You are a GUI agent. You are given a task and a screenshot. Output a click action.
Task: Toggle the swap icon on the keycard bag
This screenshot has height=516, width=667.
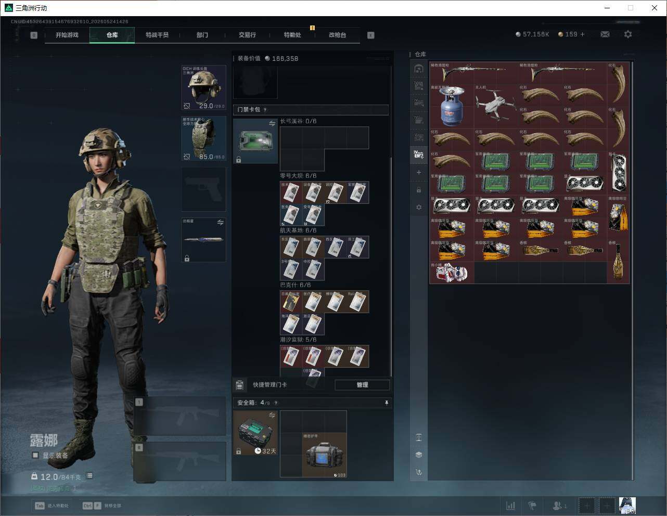pyautogui.click(x=272, y=123)
